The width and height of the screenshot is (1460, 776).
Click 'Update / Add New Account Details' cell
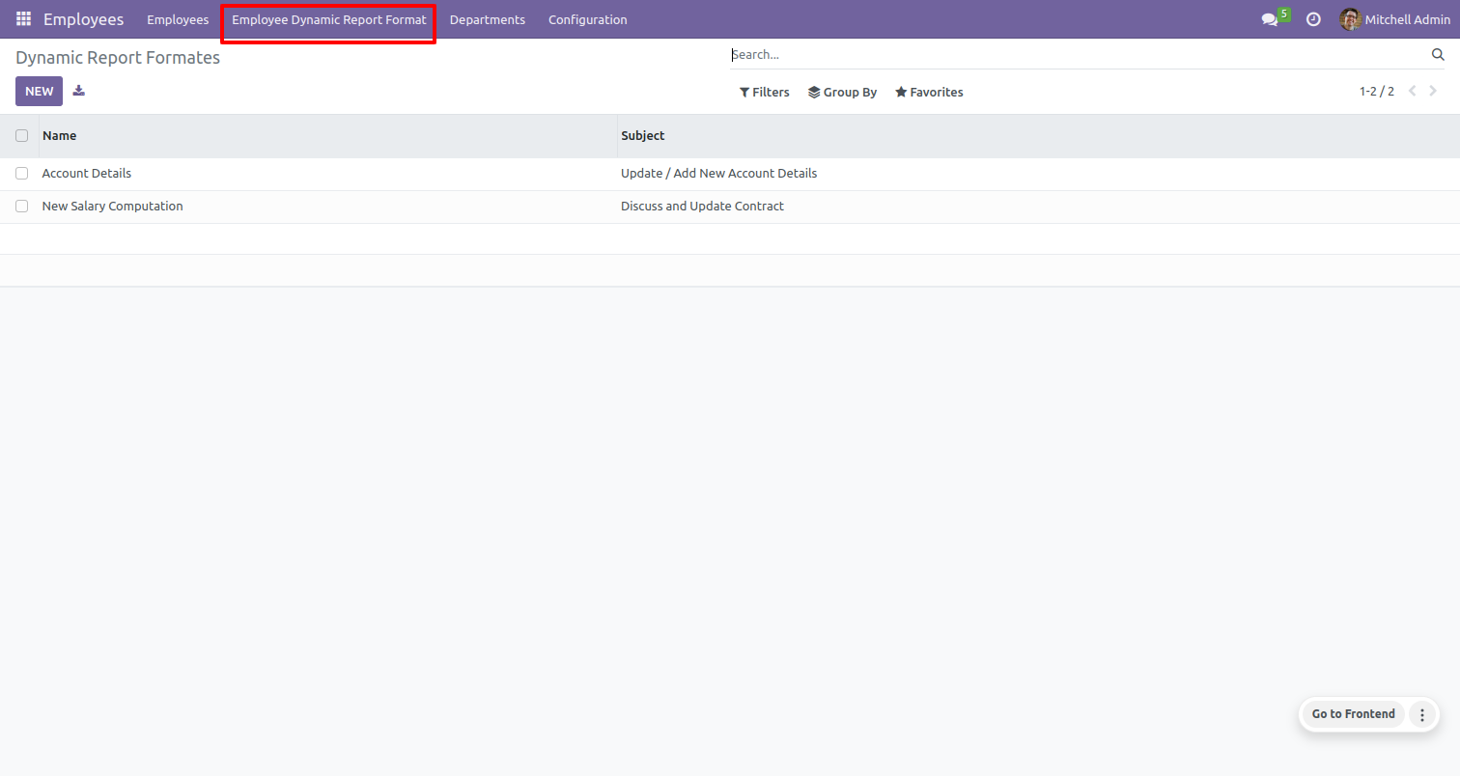pyautogui.click(x=718, y=174)
